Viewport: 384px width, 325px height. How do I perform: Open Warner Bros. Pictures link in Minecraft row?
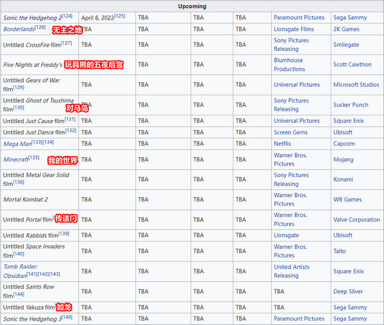(290, 160)
